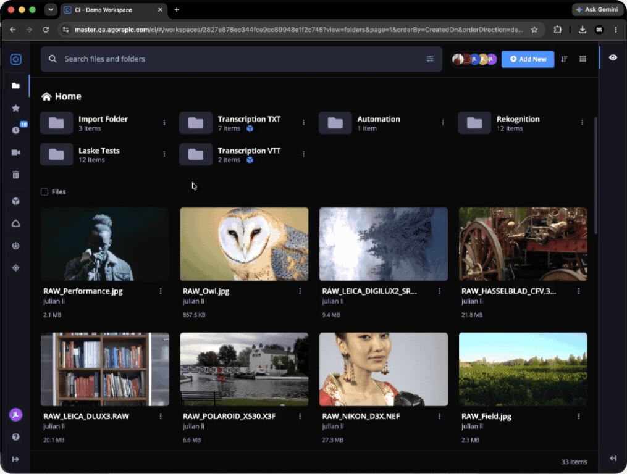Click the search files and folders field
627x474 pixels.
(x=241, y=59)
